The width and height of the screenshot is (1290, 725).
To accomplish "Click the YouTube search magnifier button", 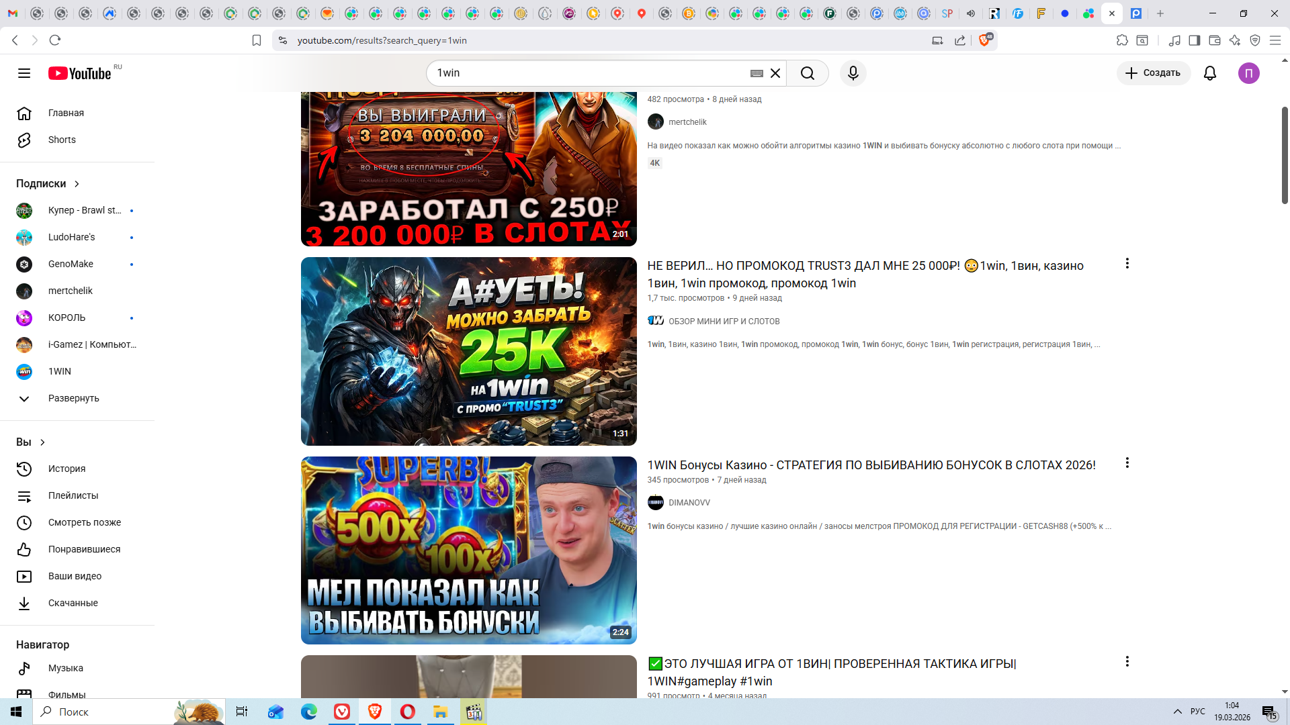I will [808, 73].
